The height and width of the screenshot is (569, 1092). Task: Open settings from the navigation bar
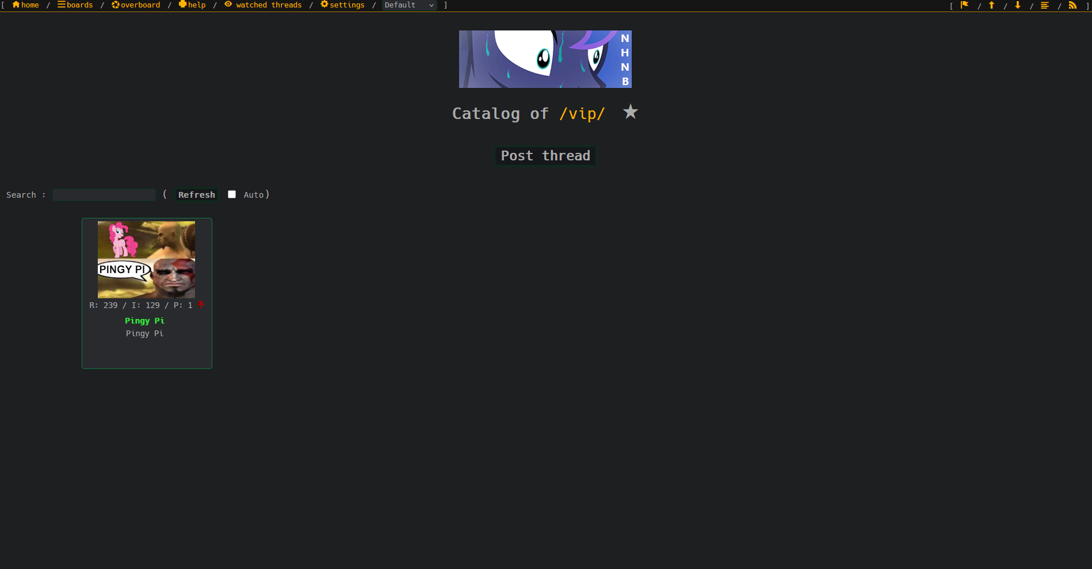click(x=342, y=5)
